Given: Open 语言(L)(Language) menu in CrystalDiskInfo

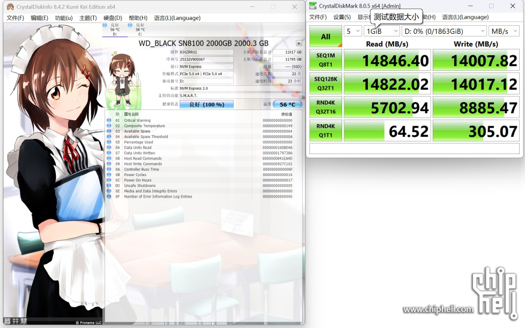Looking at the screenshot, I should pos(177,18).
